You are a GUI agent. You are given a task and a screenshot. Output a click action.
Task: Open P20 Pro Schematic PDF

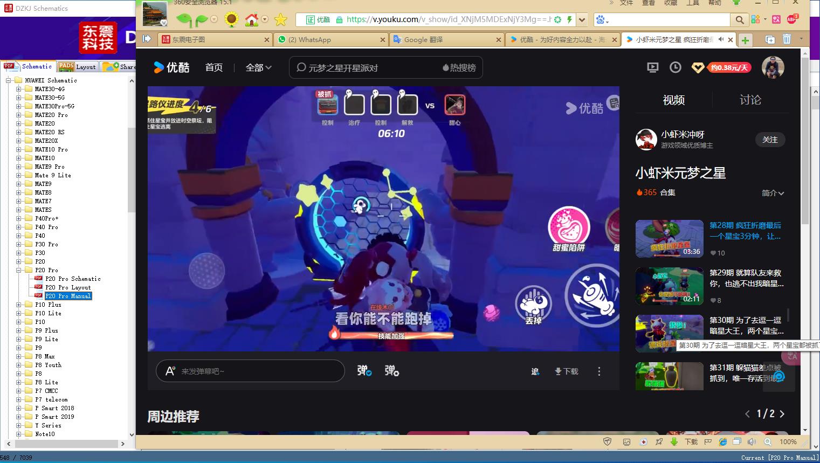pyautogui.click(x=73, y=279)
